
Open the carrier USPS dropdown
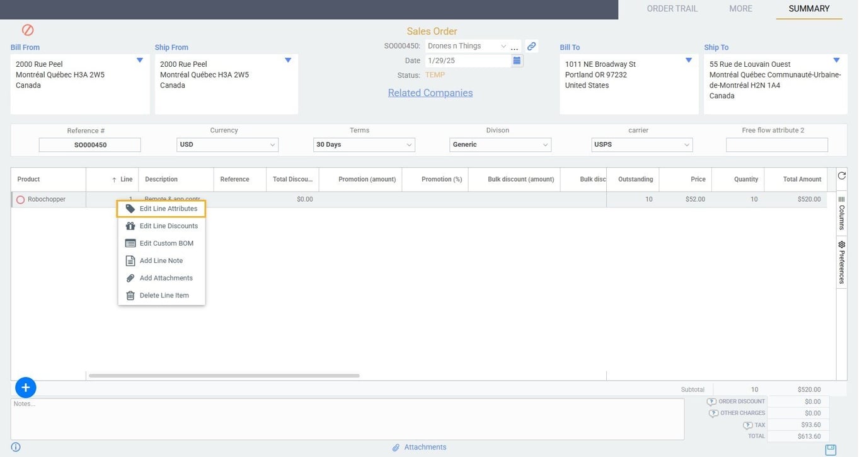[686, 144]
